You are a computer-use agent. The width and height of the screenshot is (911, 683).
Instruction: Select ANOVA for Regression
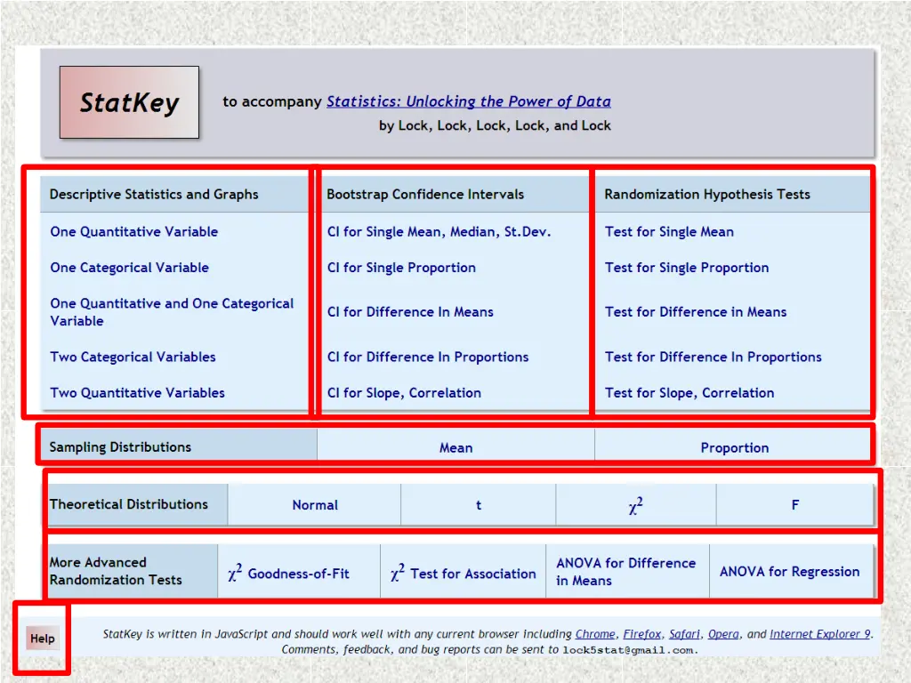789,572
